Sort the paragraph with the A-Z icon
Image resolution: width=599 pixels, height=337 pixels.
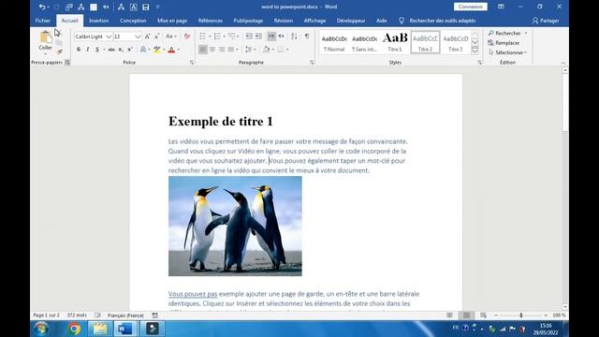point(294,37)
